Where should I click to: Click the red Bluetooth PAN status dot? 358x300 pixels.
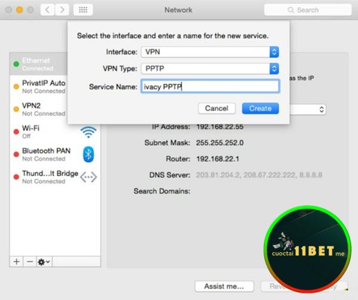[16, 154]
